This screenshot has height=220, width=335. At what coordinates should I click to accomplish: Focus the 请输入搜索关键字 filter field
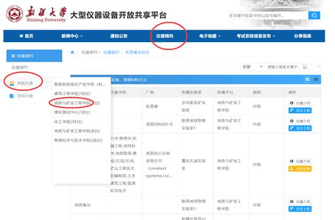pos(284,67)
